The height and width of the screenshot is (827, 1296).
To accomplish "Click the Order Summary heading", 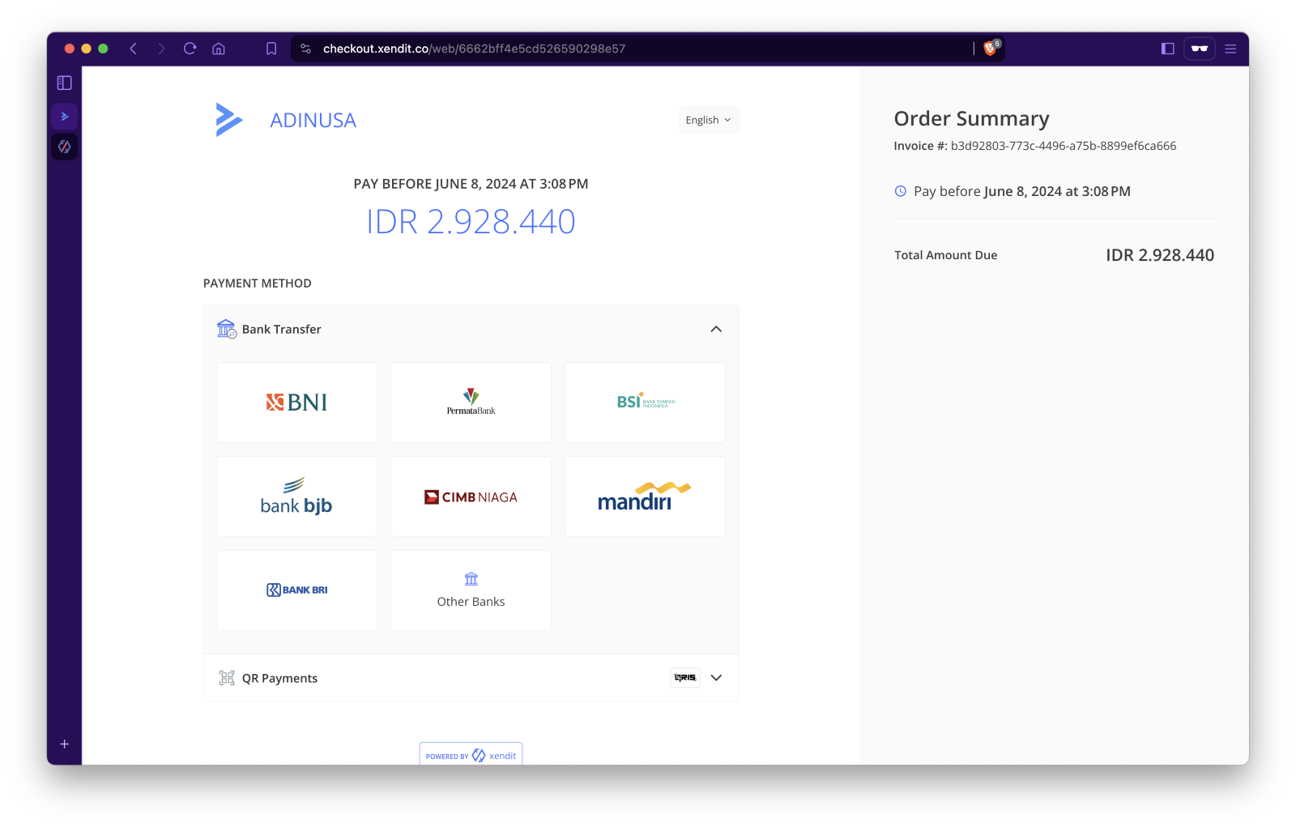I will coord(972,118).
